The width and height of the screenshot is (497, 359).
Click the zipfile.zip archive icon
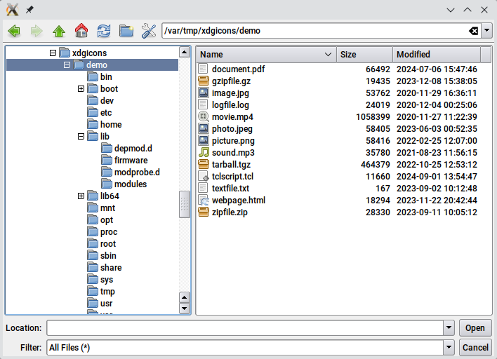[204, 212]
